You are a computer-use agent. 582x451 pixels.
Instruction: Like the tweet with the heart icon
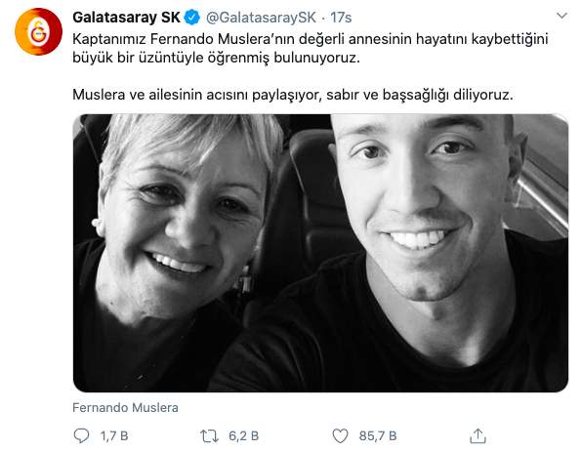[x=340, y=435]
